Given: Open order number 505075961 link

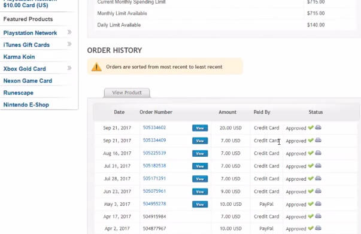Looking at the screenshot, I should (154, 191).
